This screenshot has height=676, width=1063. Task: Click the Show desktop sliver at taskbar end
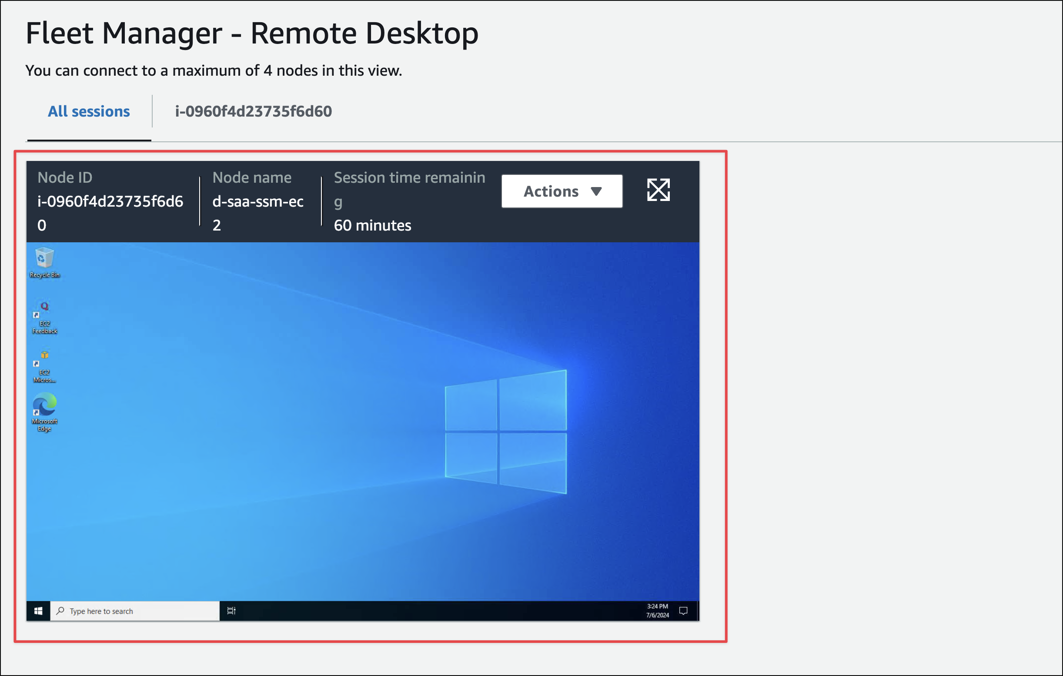pos(698,611)
